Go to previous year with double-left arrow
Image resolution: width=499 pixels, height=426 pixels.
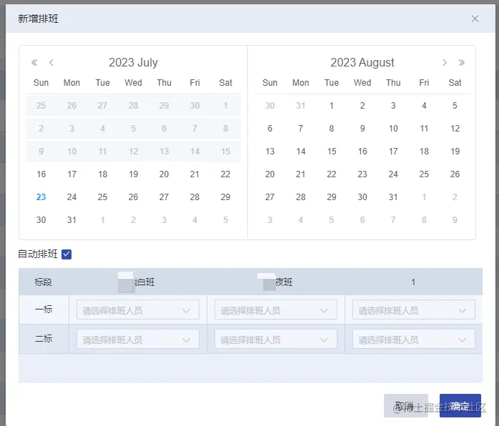tap(34, 63)
